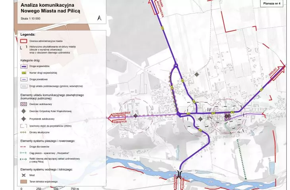Click the north arrow compass symbol

tap(99, 18)
